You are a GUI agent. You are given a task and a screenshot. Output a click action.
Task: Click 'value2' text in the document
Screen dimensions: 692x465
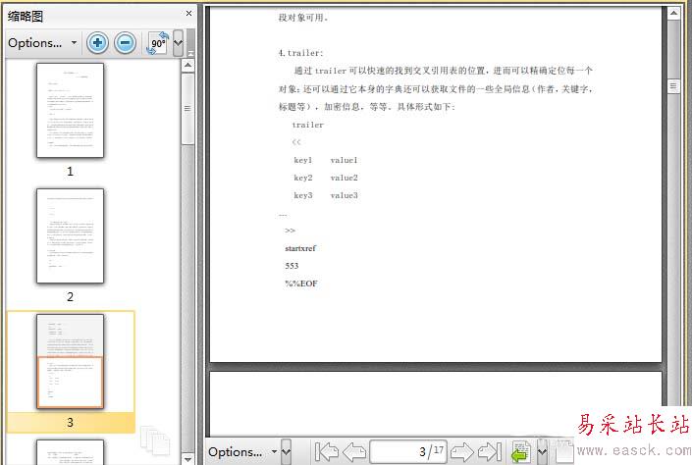[344, 178]
